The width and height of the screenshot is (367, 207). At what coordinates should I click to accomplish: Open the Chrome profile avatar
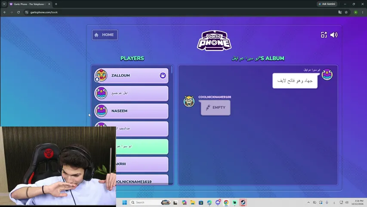356,12
